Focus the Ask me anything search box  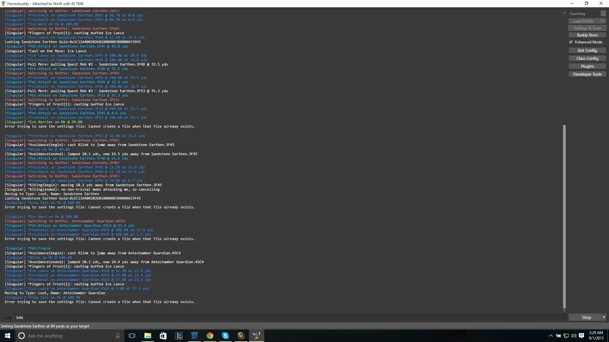[x=69, y=336]
